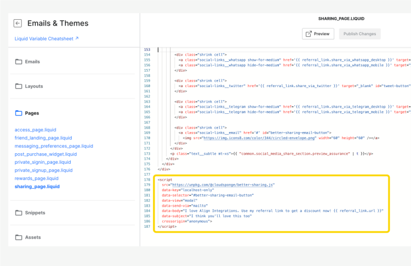Open access_page.liquid file
The height and width of the screenshot is (266, 411).
point(36,130)
